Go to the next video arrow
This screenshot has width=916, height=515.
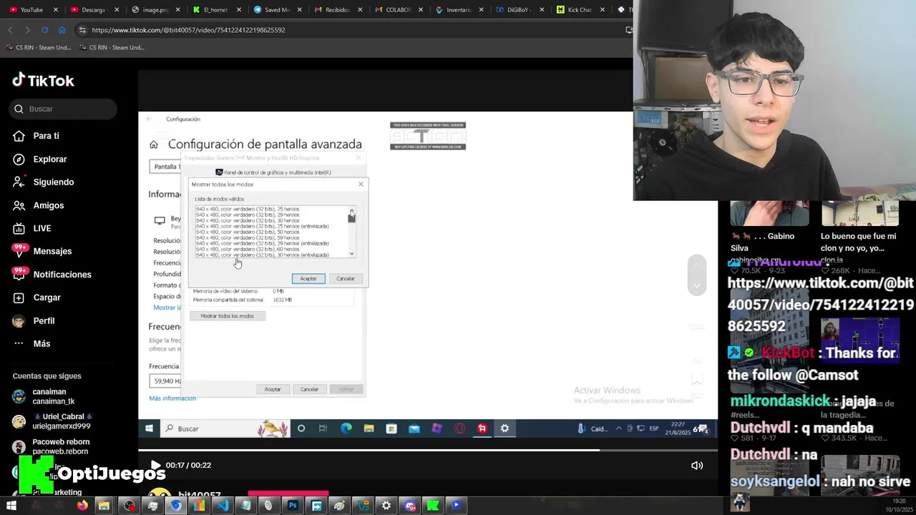click(x=697, y=285)
